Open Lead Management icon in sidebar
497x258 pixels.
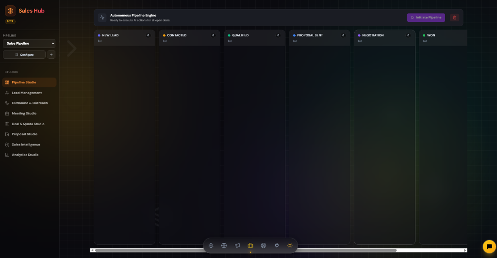pos(7,93)
